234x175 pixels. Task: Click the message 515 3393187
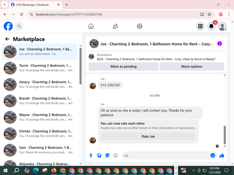[x=110, y=85]
